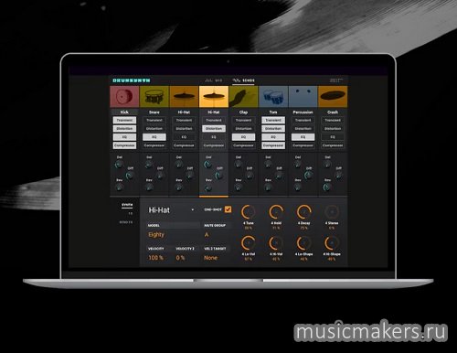Click the DrumSynth logo

pos(132,80)
